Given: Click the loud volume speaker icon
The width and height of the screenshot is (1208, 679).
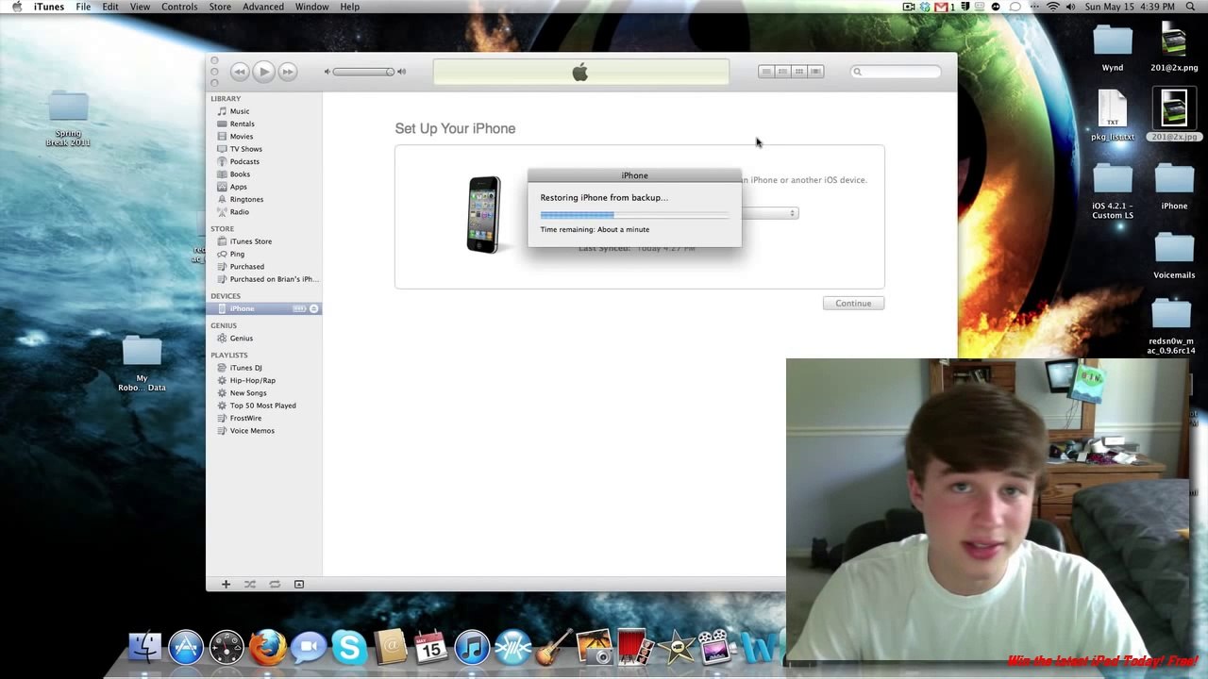Looking at the screenshot, I should click(401, 72).
